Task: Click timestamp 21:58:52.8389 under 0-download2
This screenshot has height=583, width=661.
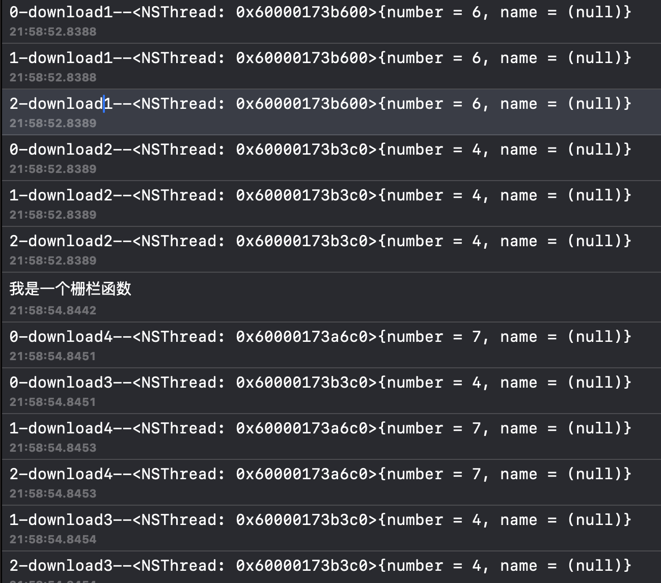Action: tap(53, 169)
